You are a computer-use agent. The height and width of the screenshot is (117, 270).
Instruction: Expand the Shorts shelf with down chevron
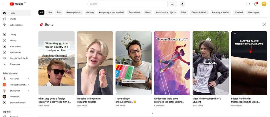153,113
